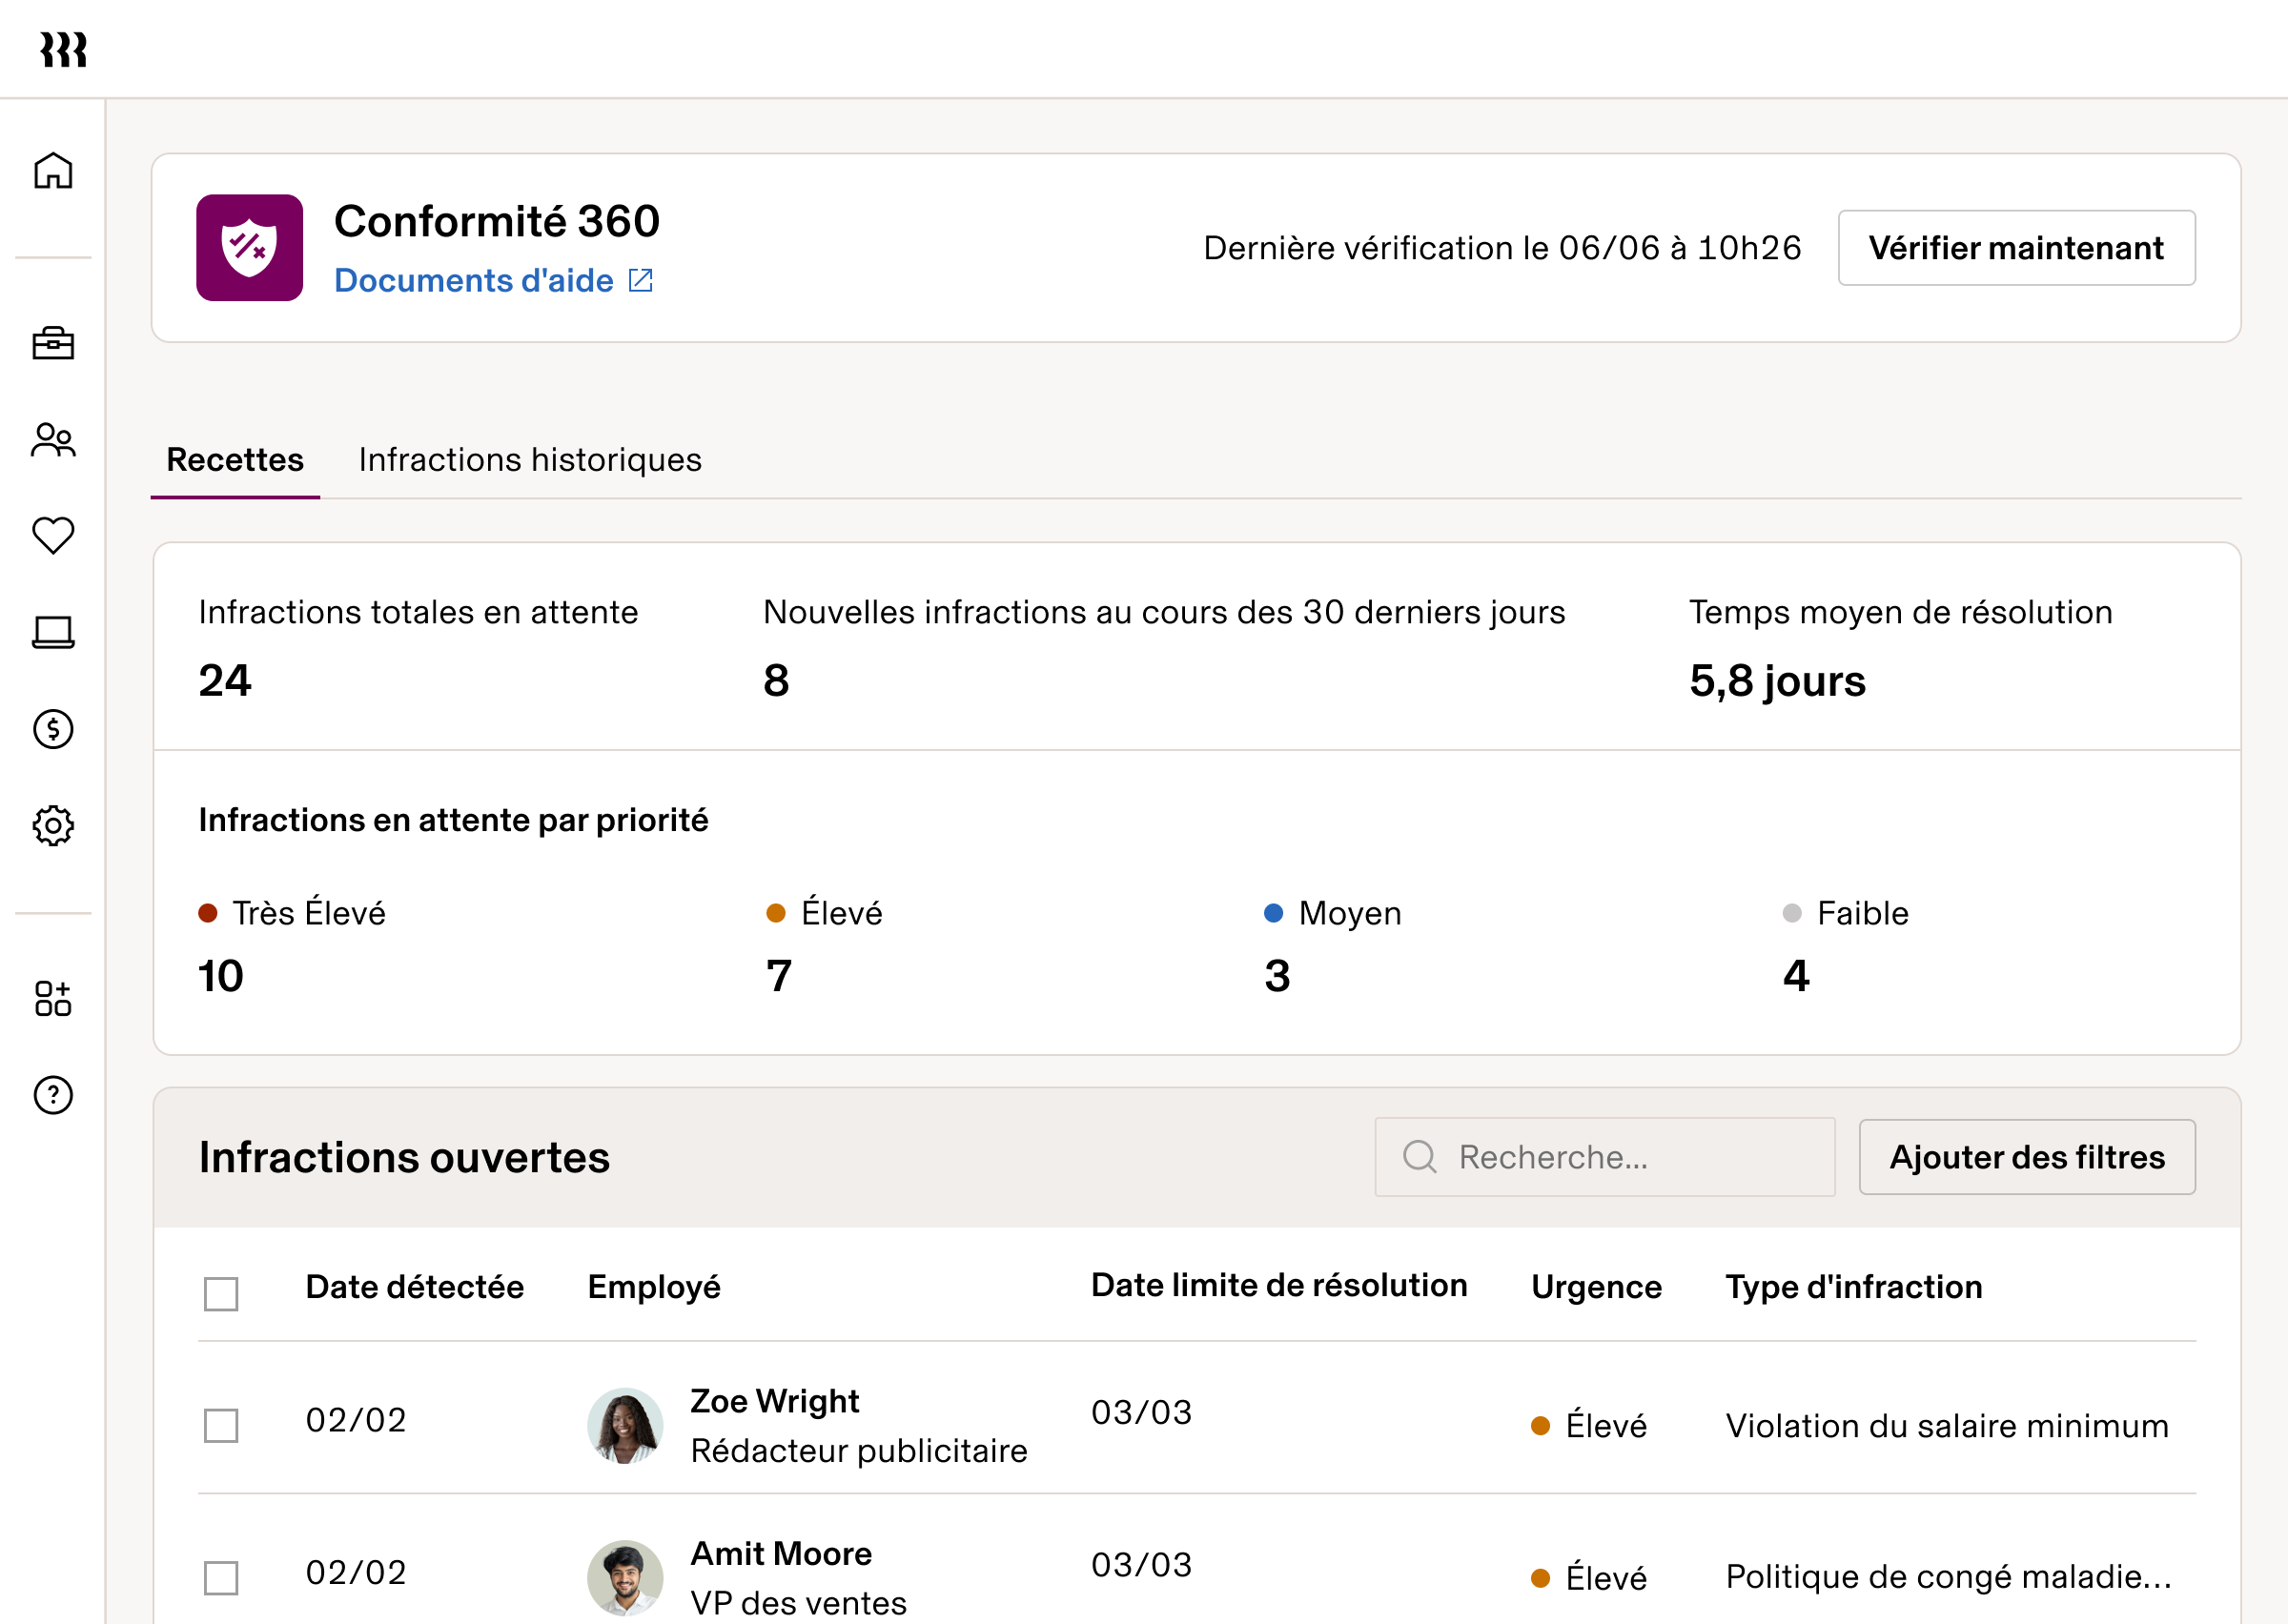The height and width of the screenshot is (1624, 2288).
Task: Click the Rippling logo at top left
Action: 64,49
